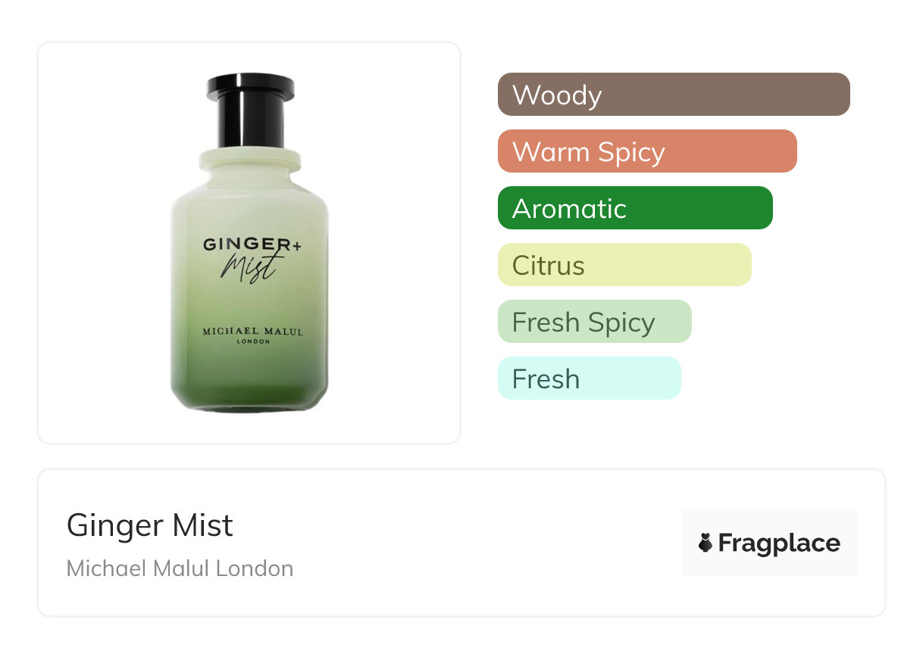This screenshot has height=654, width=923.
Task: Click the MICHAEL MALUL label on the bottle
Action: 252,332
